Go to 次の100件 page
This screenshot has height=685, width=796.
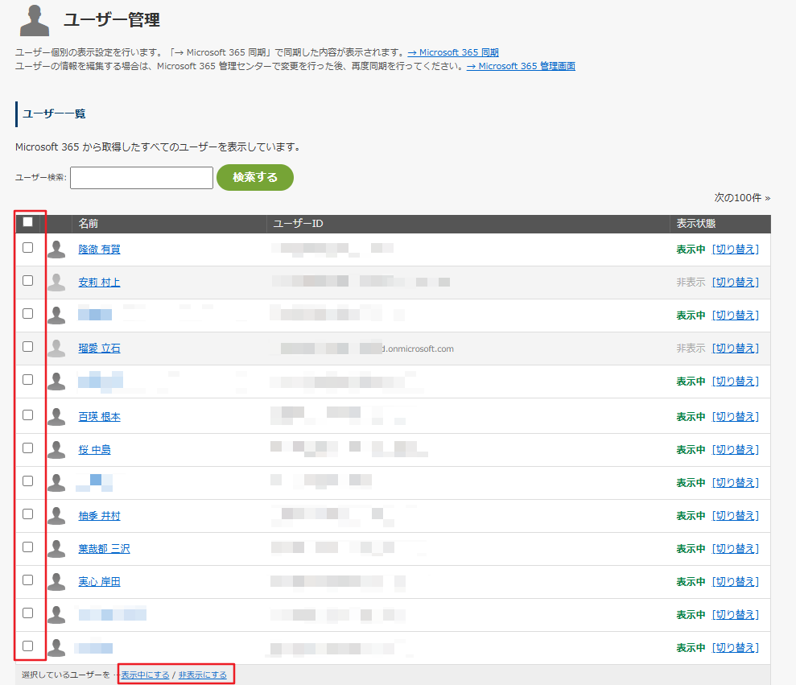742,197
